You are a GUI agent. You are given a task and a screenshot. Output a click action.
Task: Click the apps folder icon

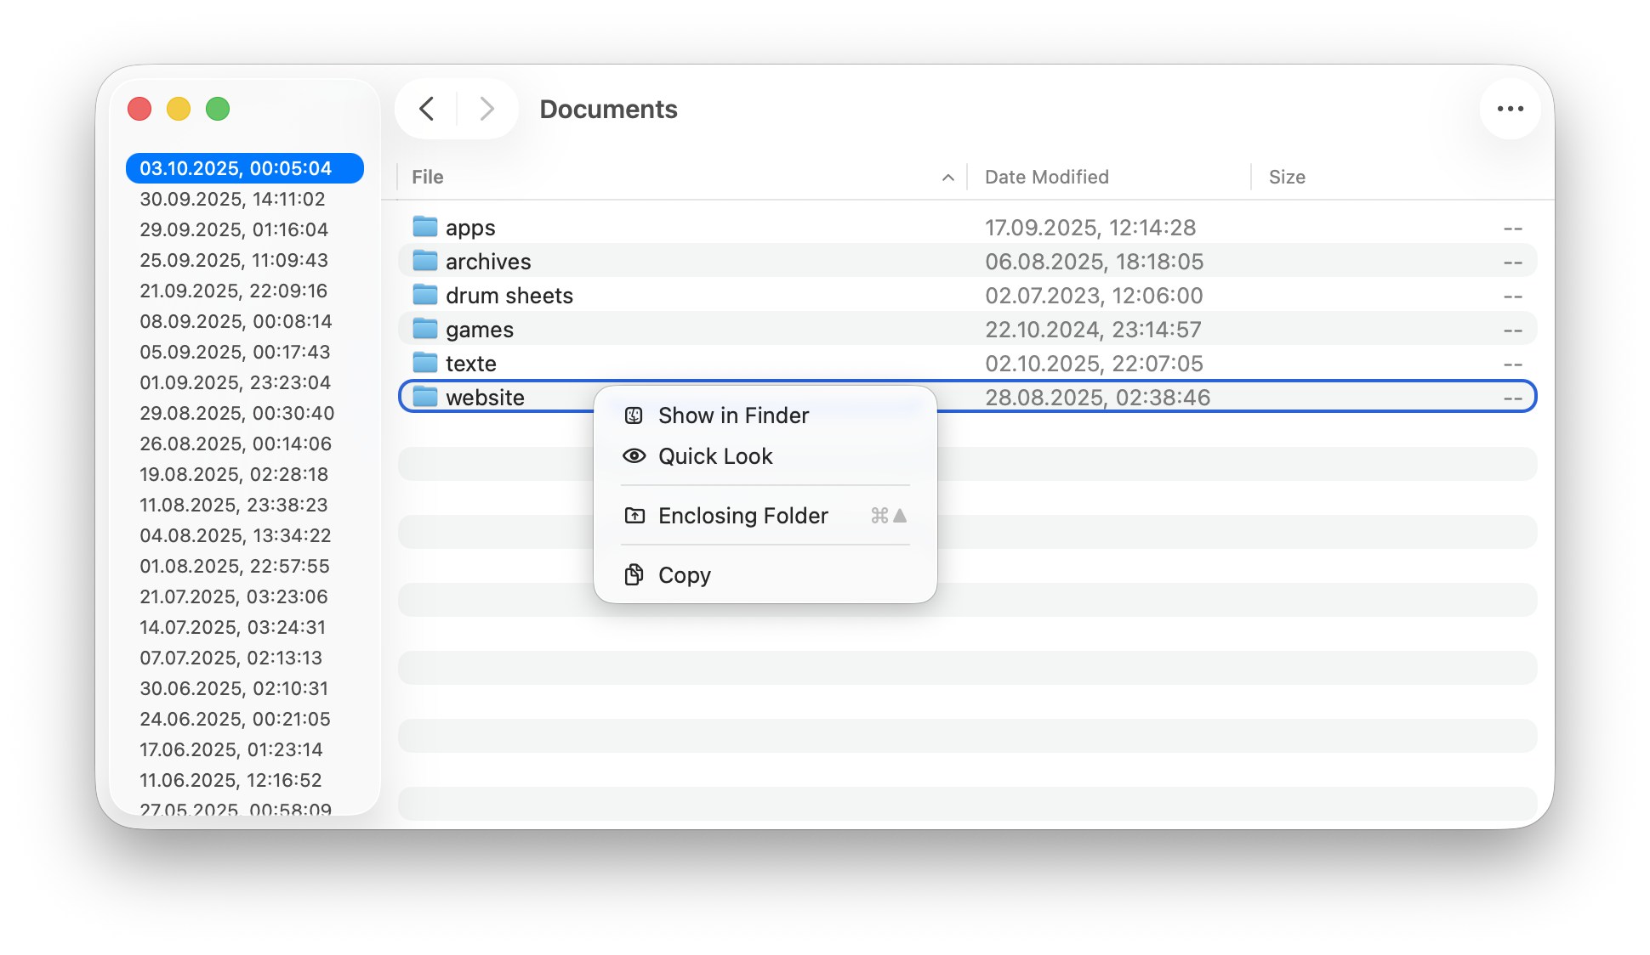point(424,227)
